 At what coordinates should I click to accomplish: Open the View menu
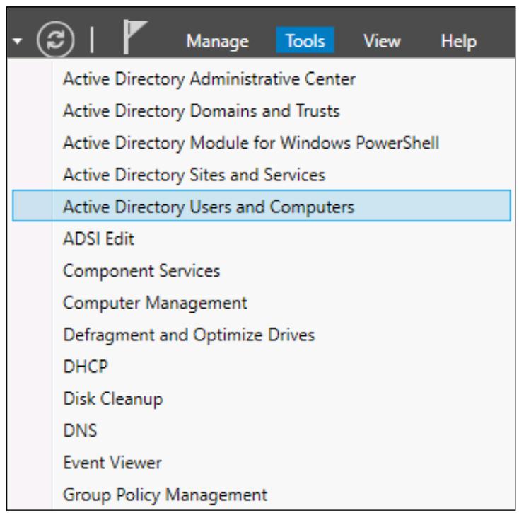(x=382, y=41)
